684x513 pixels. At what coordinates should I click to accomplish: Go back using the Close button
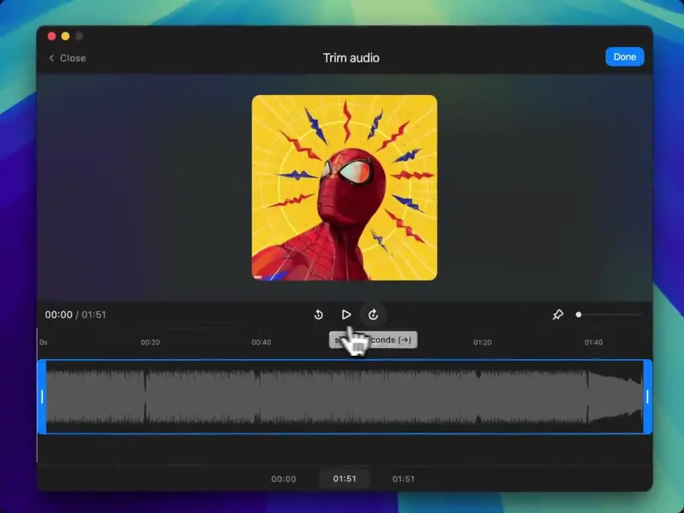pos(68,58)
